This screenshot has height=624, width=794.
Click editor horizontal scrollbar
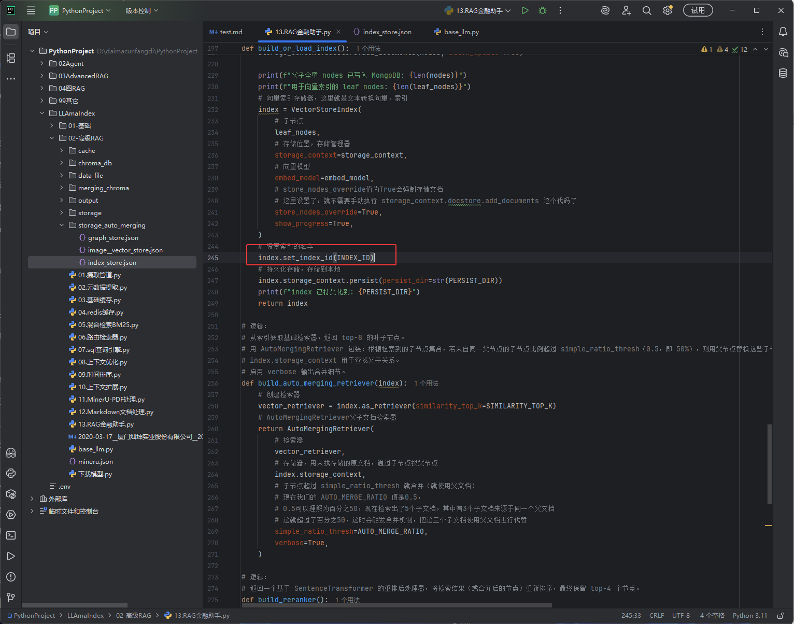pyautogui.click(x=398, y=605)
